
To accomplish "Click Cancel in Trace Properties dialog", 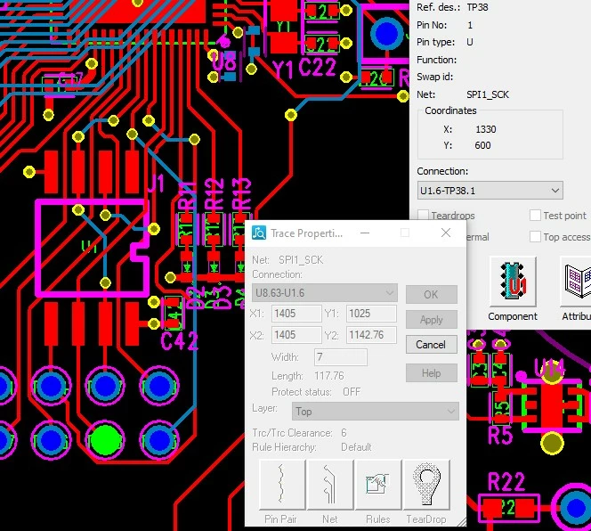I will [x=431, y=345].
